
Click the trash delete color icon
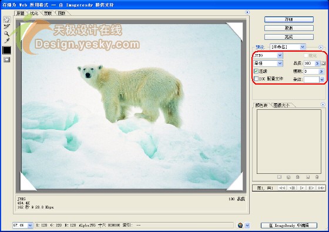pos(317,177)
